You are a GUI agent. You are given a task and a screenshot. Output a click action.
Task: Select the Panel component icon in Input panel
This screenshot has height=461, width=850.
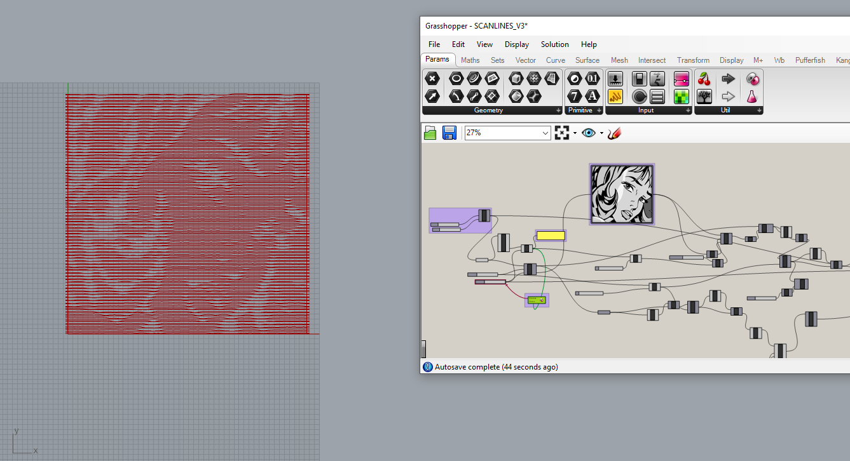[x=657, y=96]
